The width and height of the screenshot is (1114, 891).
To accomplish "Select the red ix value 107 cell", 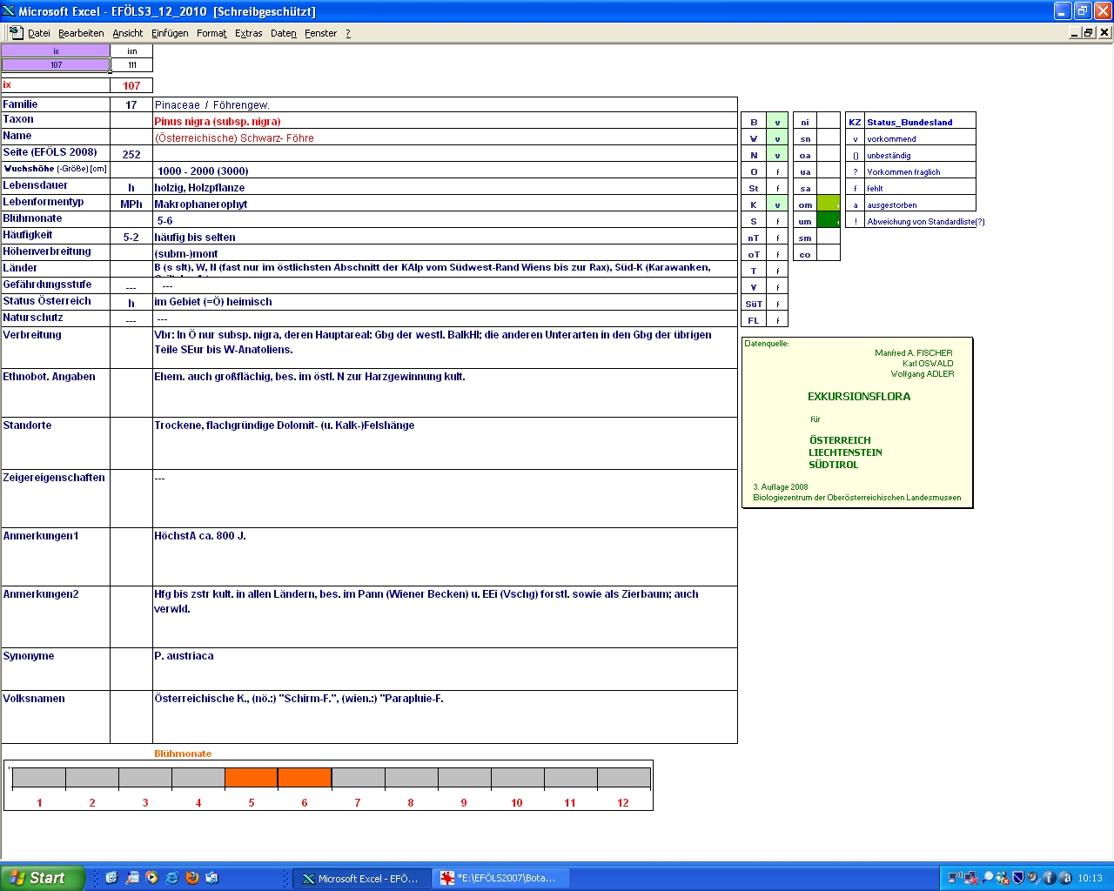I will pyautogui.click(x=131, y=85).
